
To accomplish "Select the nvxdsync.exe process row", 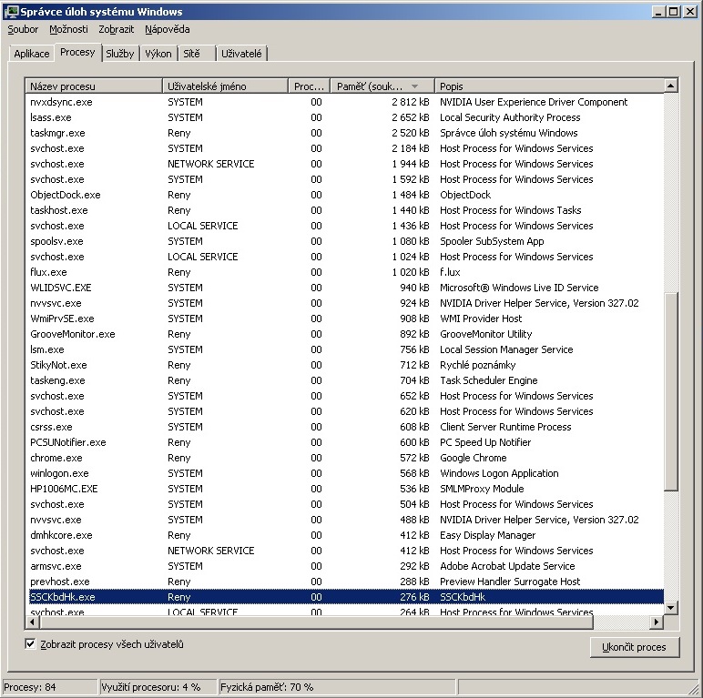I will pos(344,102).
